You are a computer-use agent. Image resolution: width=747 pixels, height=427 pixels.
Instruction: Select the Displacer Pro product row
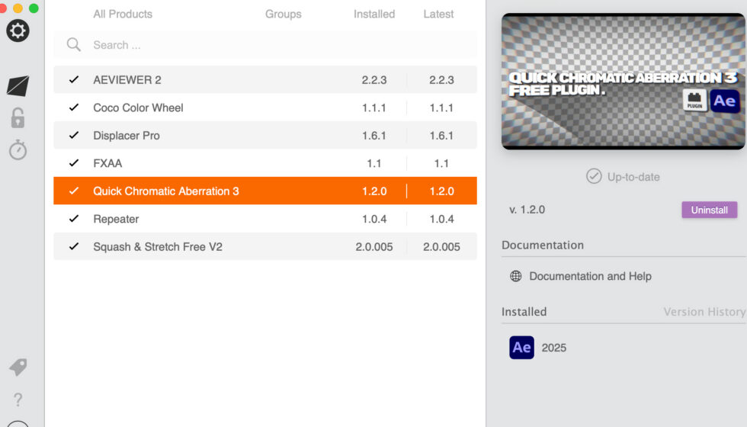tap(265, 136)
